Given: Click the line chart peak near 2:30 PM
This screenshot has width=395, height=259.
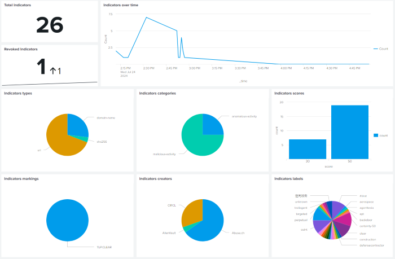Looking at the screenshot, I should [x=146, y=17].
